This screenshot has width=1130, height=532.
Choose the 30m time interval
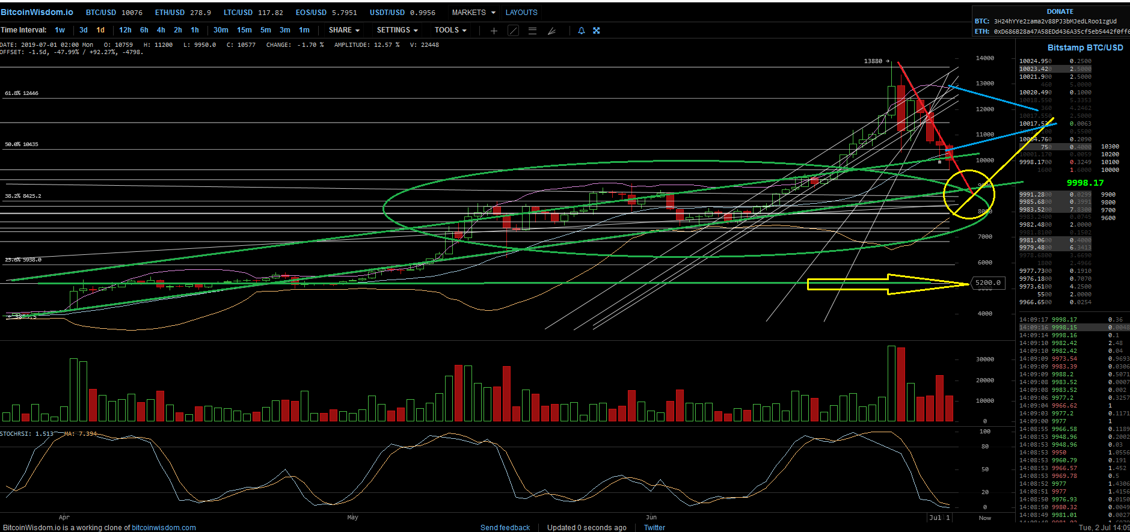pyautogui.click(x=221, y=30)
